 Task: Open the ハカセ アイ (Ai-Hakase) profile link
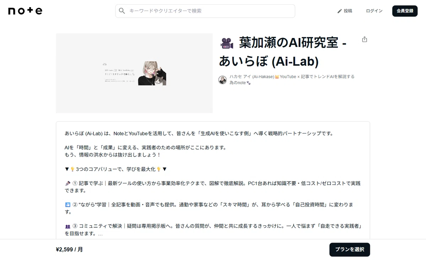coord(292,80)
